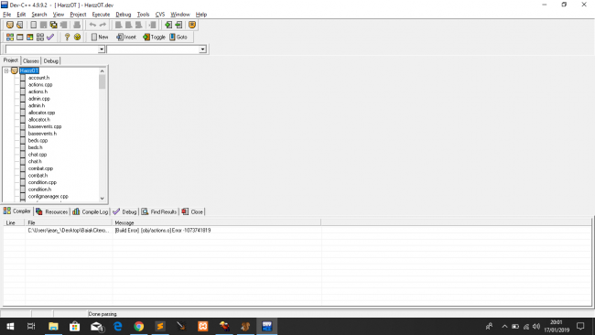This screenshot has width=595, height=335.
Task: Click the Compile and Run icon
Action: point(29,38)
